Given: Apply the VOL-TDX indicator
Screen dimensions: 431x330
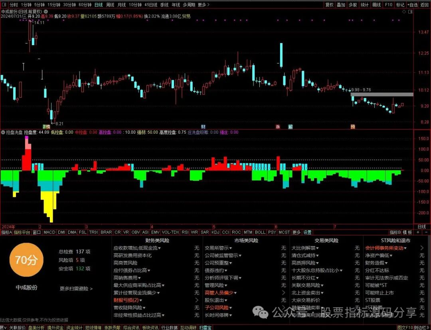Looking at the screenshot, I should [x=170, y=232].
